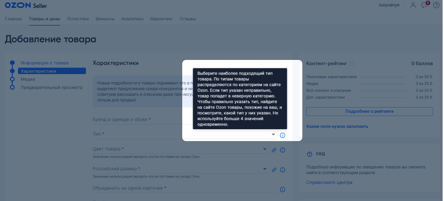444x201 pixels.
Task: Expand the Российский размер dropdown
Action: click(265, 168)
